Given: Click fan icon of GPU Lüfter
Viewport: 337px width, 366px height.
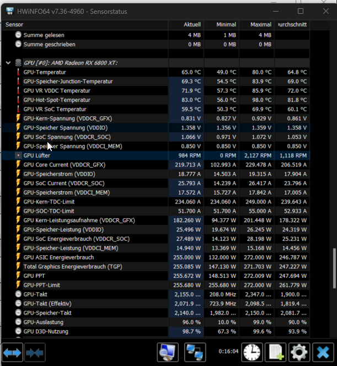Looking at the screenshot, I should (18, 155).
